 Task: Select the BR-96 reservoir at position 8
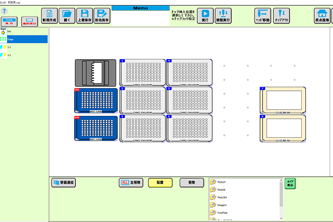click(x=283, y=128)
